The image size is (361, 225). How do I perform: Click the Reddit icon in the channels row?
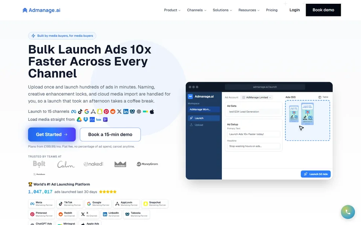(112, 112)
